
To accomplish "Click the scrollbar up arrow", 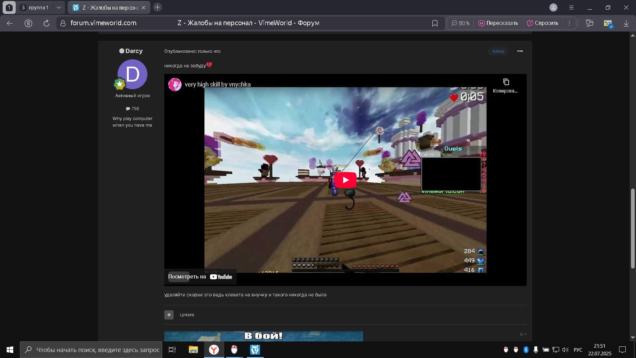I will (633, 35).
